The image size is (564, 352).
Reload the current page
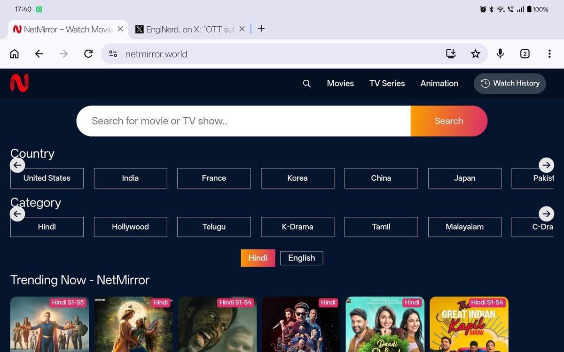pyautogui.click(x=88, y=54)
